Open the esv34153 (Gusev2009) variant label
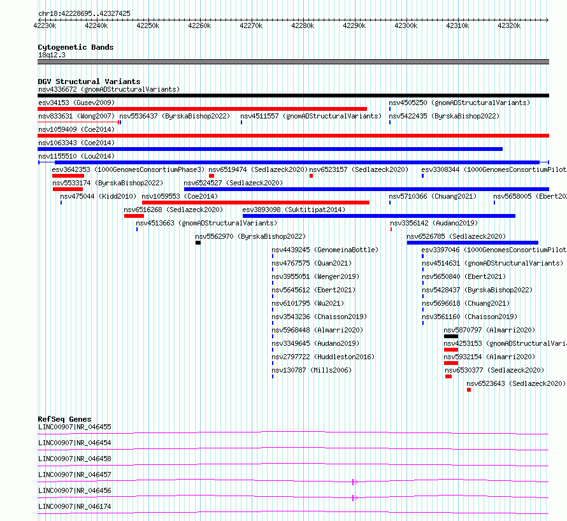 (x=76, y=103)
